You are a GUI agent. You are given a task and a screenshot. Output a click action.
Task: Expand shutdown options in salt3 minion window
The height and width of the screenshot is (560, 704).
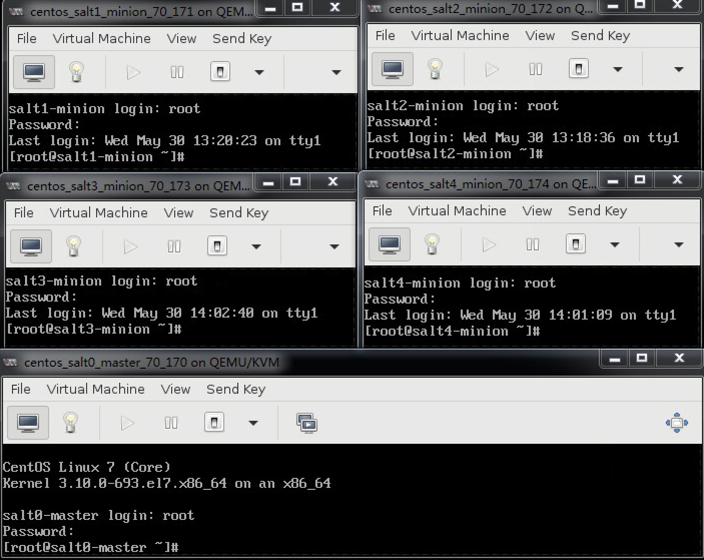(256, 247)
